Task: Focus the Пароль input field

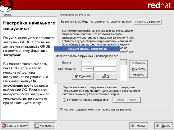Action: coord(99,63)
